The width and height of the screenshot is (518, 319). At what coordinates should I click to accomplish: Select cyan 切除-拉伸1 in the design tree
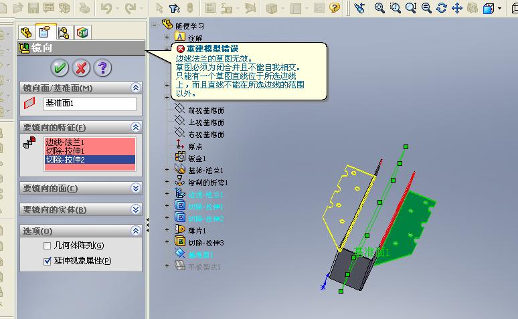(x=206, y=207)
